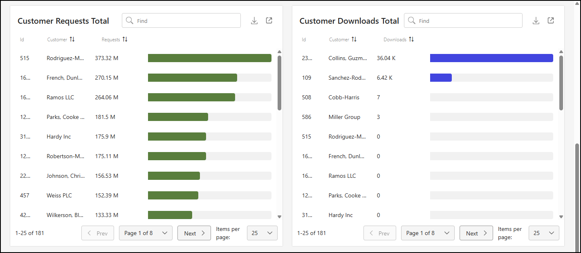Click Id 586 in Downloads table
The width and height of the screenshot is (581, 253).
pos(307,117)
